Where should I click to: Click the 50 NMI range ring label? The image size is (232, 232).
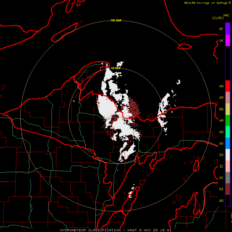(116, 68)
